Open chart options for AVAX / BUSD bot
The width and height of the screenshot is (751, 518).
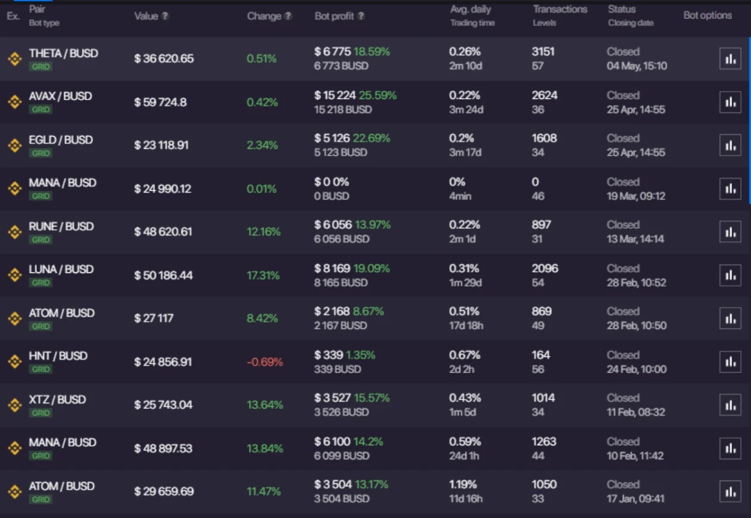point(730,102)
